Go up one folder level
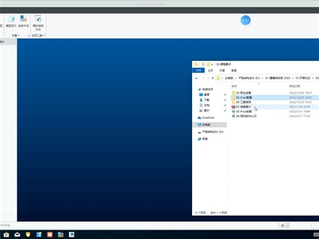 pyautogui.click(x=213, y=78)
